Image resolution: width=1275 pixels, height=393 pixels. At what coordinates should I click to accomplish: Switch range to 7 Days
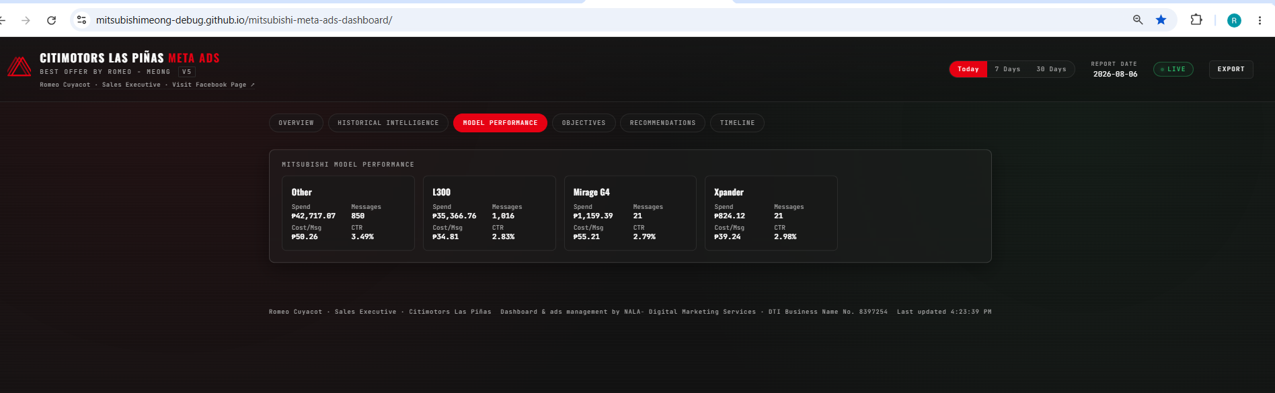coord(1007,69)
